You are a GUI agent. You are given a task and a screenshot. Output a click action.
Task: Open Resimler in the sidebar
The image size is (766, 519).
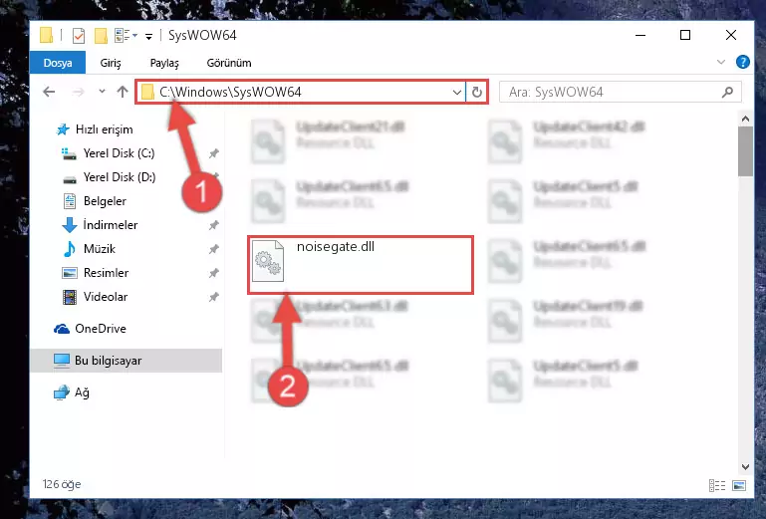coord(106,273)
